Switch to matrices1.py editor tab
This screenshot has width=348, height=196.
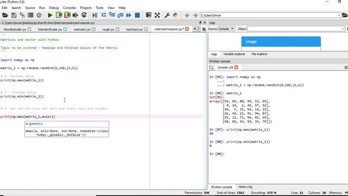click(82, 29)
